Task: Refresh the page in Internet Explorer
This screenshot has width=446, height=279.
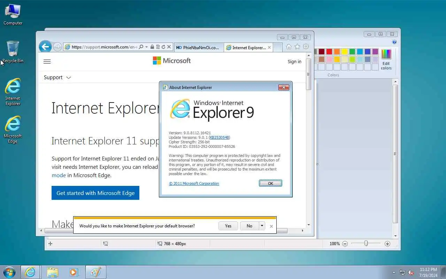Action: tap(163, 47)
